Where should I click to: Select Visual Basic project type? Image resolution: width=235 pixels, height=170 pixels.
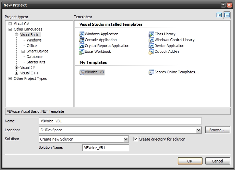click(30, 35)
